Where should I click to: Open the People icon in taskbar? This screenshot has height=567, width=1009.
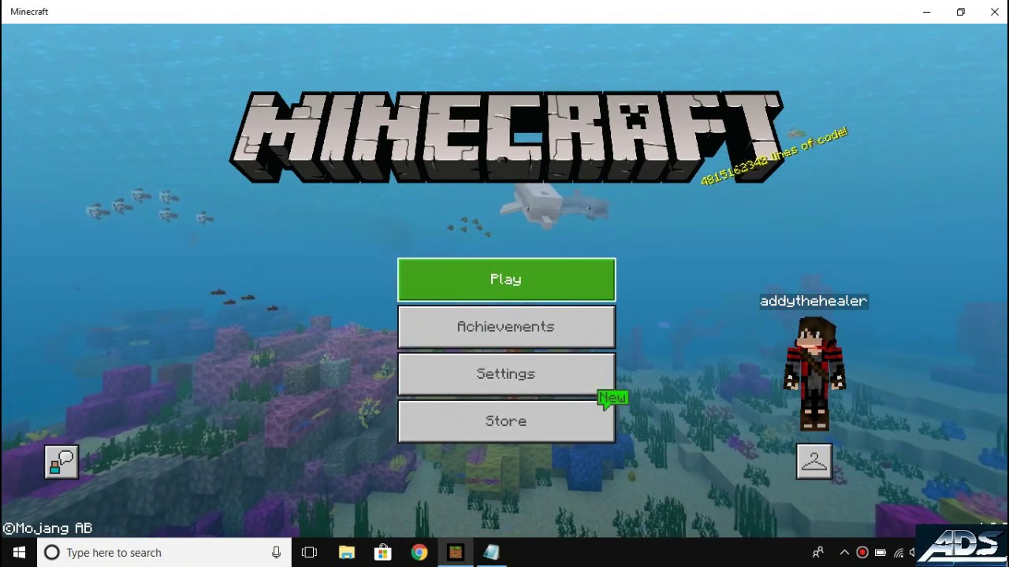(818, 553)
